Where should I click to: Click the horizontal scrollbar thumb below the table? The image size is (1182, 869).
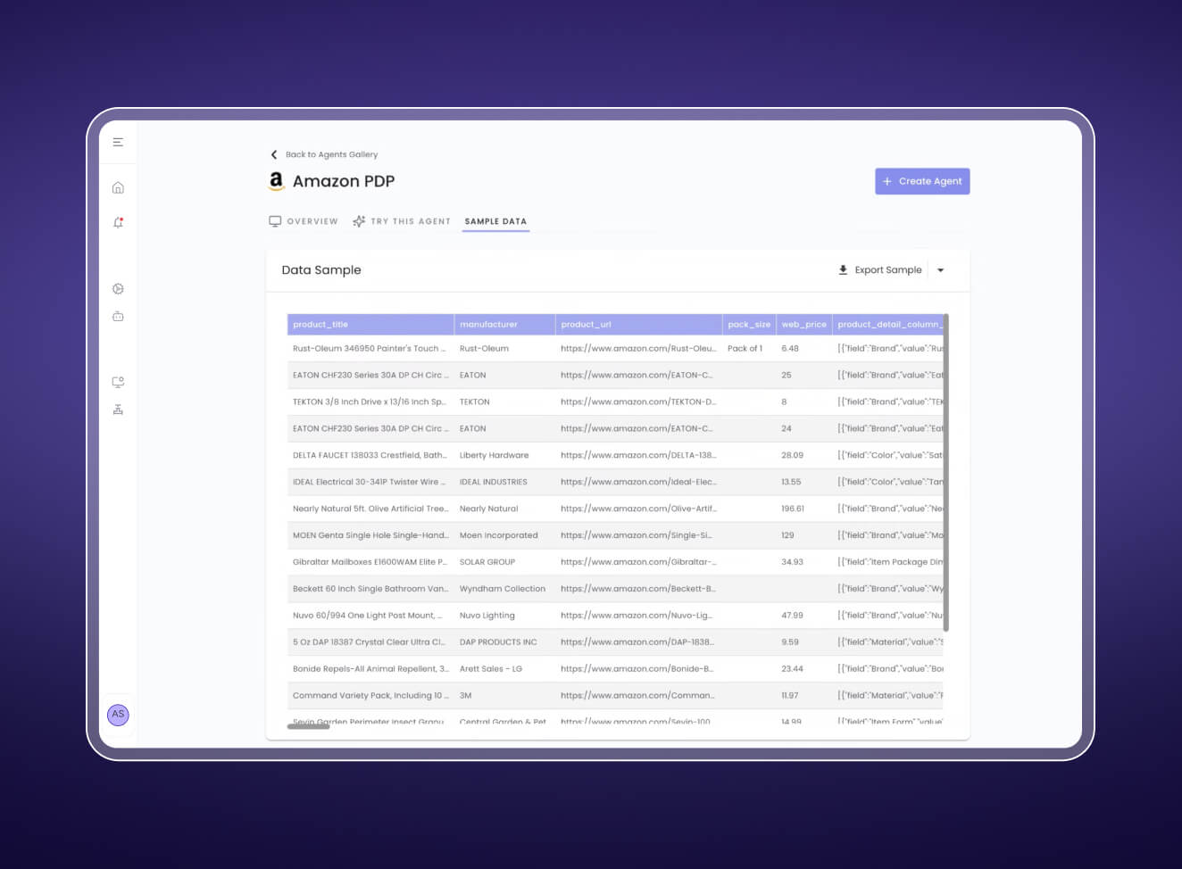pyautogui.click(x=308, y=726)
